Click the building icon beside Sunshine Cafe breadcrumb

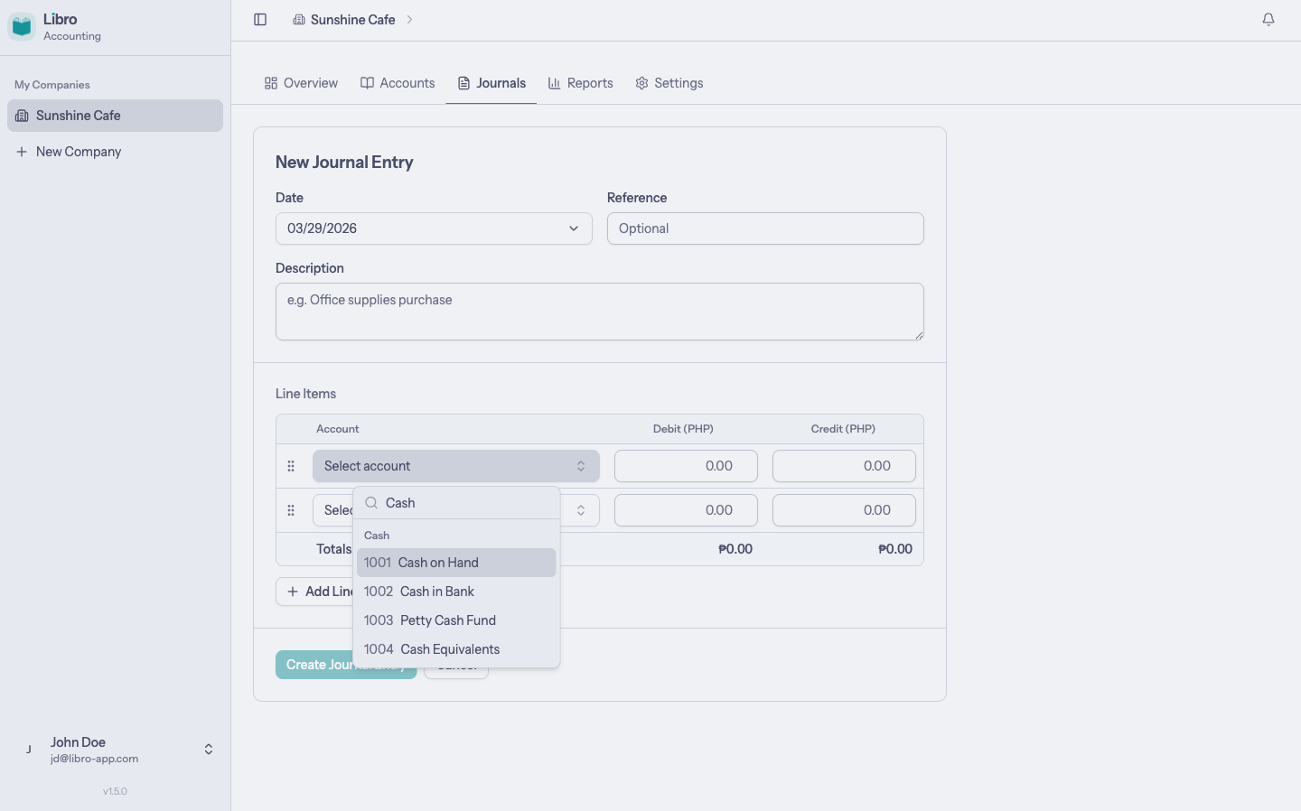pos(299,19)
